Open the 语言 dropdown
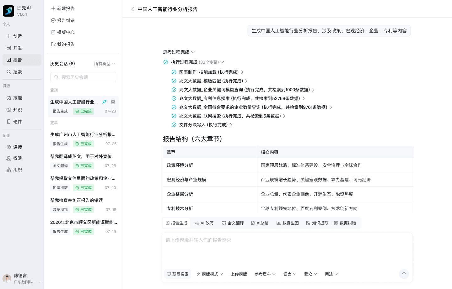452x289 pixels. 290,274
